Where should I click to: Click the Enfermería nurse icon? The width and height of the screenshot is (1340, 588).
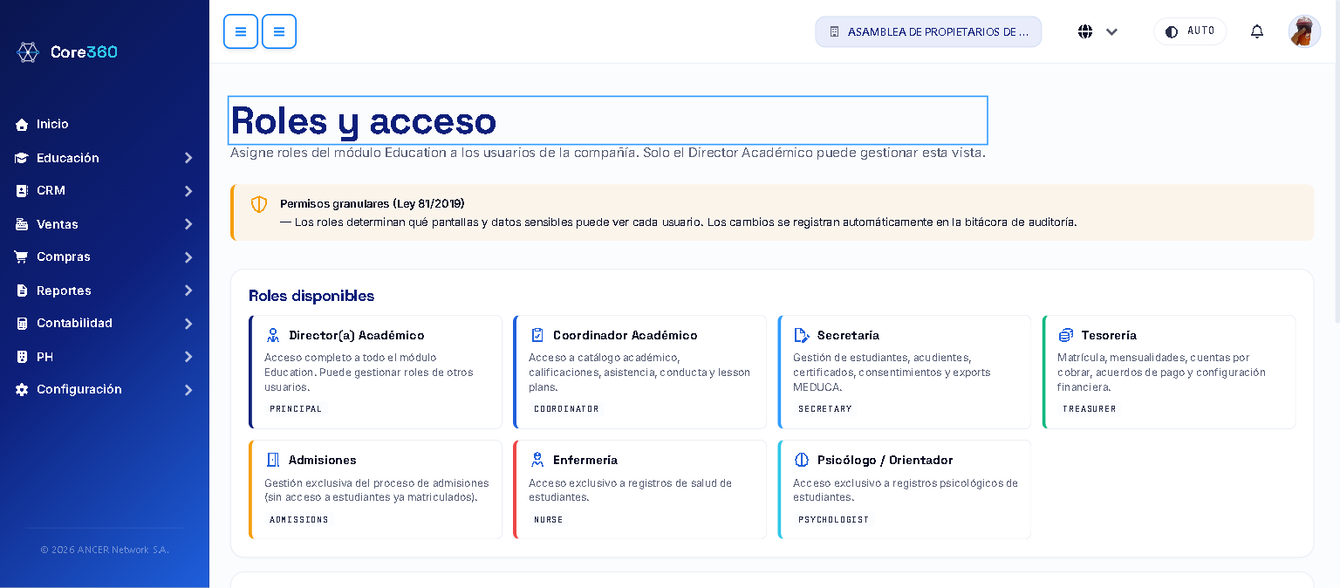click(x=537, y=460)
